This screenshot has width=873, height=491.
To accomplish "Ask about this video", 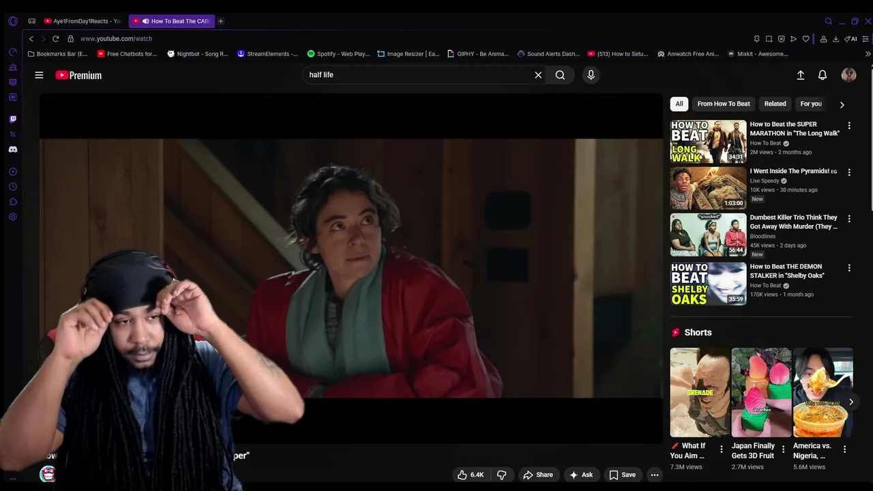I will tap(581, 475).
